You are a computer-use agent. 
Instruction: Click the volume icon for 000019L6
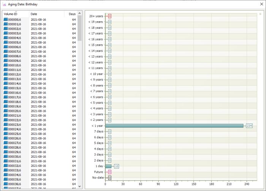coord(6,106)
